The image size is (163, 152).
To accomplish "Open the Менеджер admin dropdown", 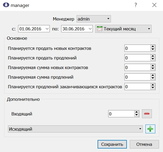I will (x=94, y=19).
